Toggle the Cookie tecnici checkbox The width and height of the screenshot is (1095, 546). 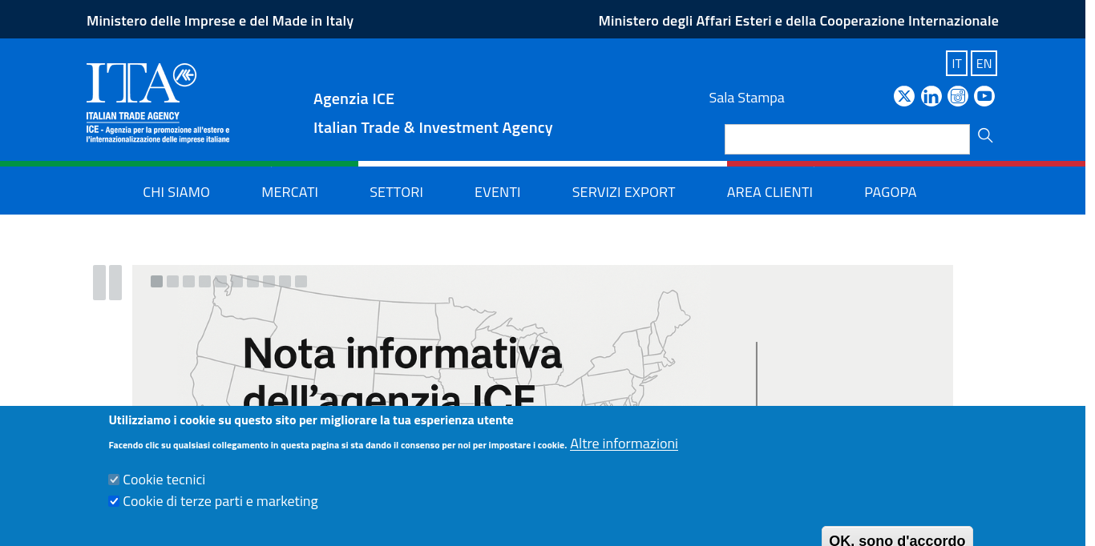(x=114, y=480)
